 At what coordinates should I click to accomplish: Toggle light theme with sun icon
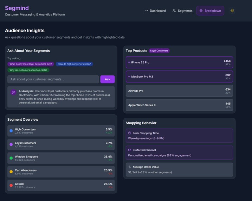coord(232,11)
